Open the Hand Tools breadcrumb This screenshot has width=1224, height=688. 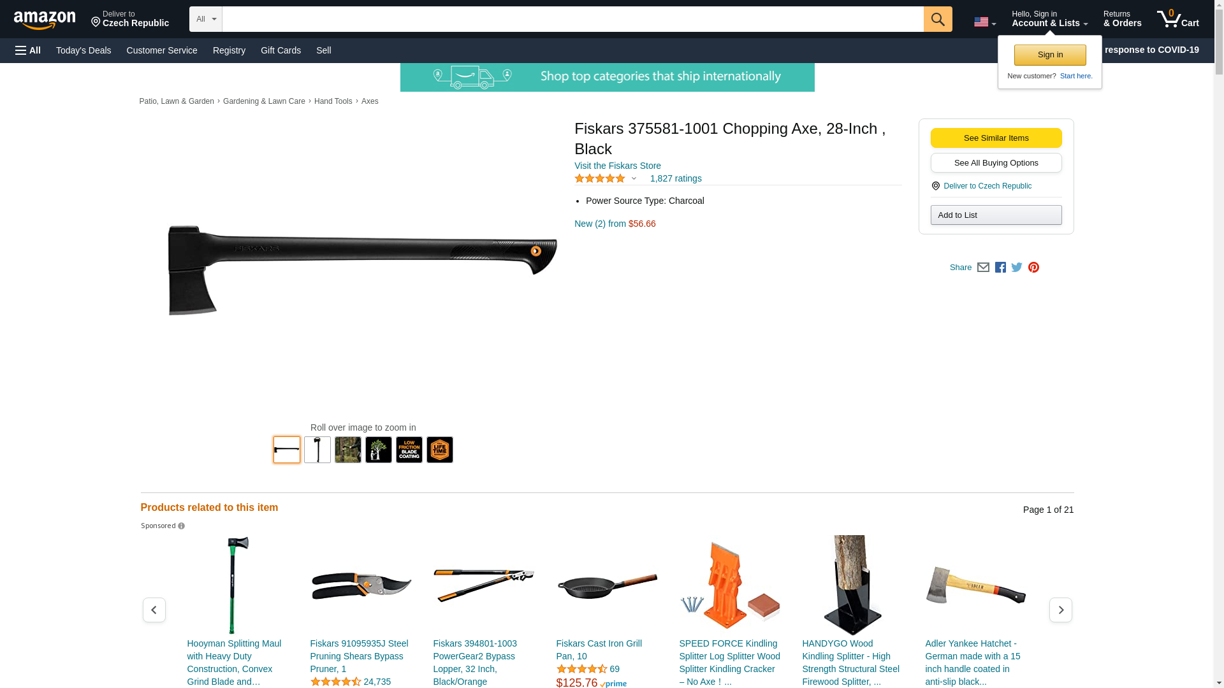click(333, 101)
